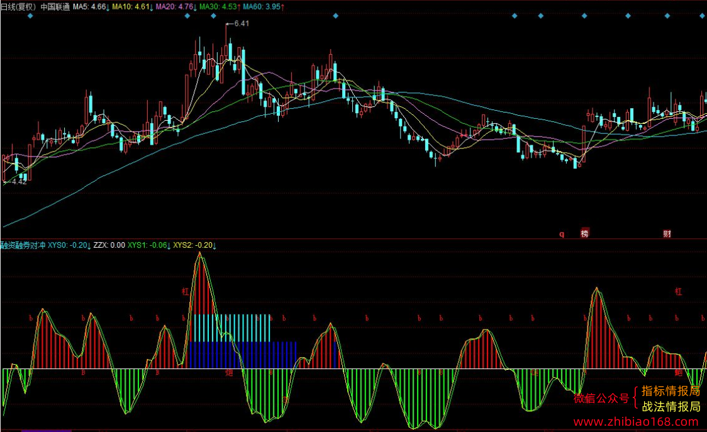This screenshot has height=432, width=707.
Task: Click the 融资融券对冲 indicator name
Action: pos(23,245)
